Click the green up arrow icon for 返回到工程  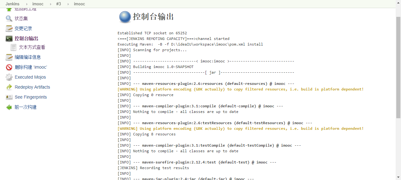pos(9,10)
